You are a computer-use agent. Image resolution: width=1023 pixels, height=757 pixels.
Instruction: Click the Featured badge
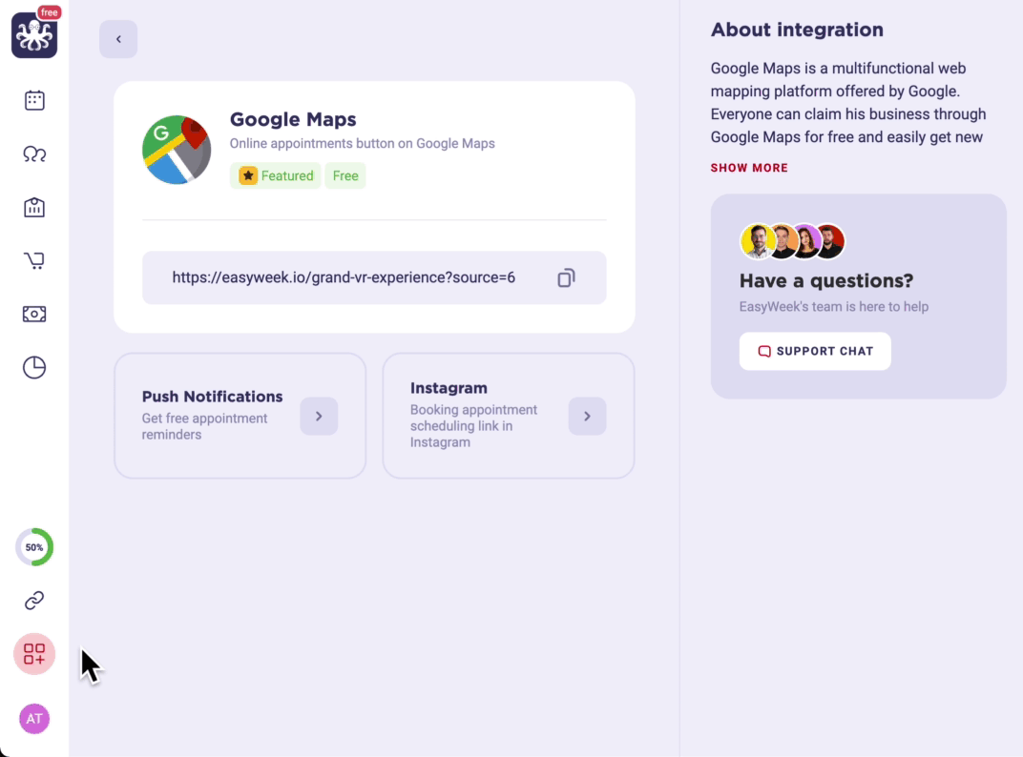pos(276,176)
